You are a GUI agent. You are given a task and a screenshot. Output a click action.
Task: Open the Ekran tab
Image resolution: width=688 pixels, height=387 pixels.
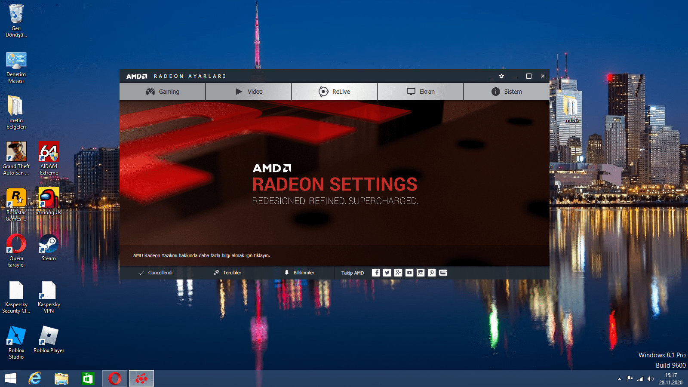click(420, 91)
